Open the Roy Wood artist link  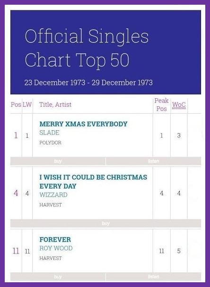pos(56,248)
